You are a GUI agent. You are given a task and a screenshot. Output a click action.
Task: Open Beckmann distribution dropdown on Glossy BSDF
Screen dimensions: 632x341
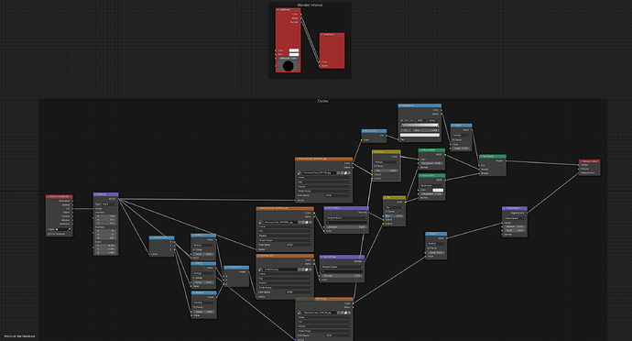tap(431, 186)
